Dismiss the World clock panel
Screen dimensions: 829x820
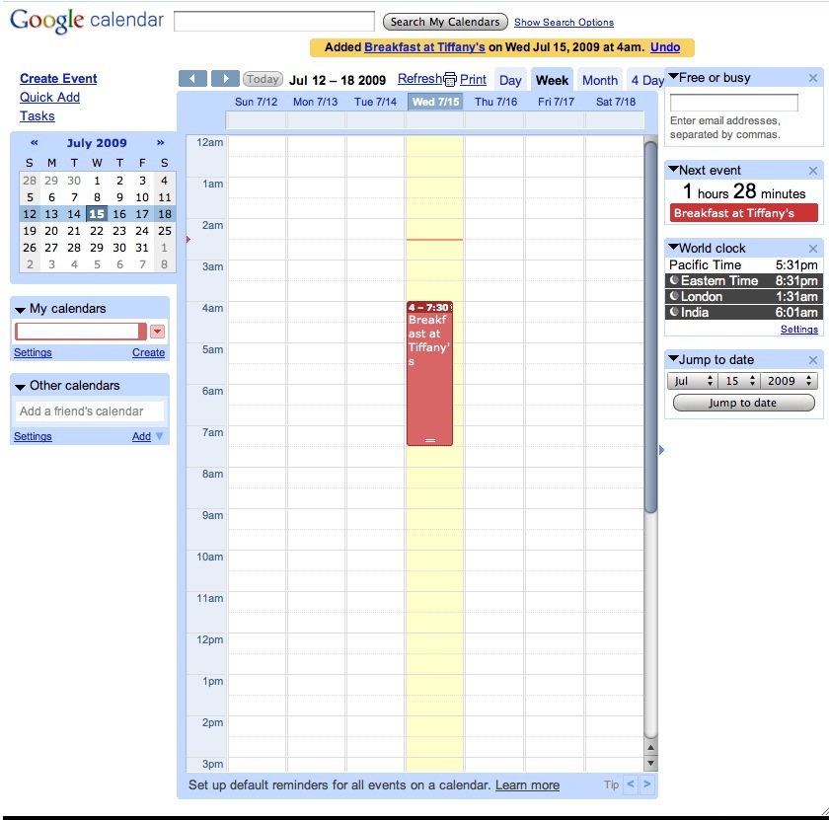tap(814, 248)
